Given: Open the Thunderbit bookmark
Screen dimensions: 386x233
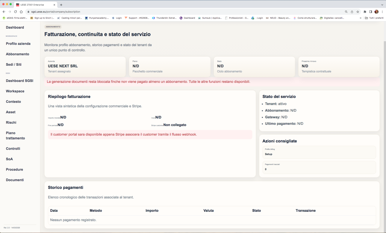Looking at the screenshot, I should pyautogui.click(x=164, y=18).
